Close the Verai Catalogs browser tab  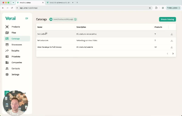tap(43, 2)
